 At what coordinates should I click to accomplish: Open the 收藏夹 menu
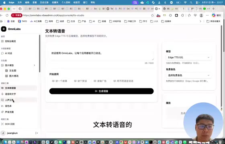[x=55, y=2]
